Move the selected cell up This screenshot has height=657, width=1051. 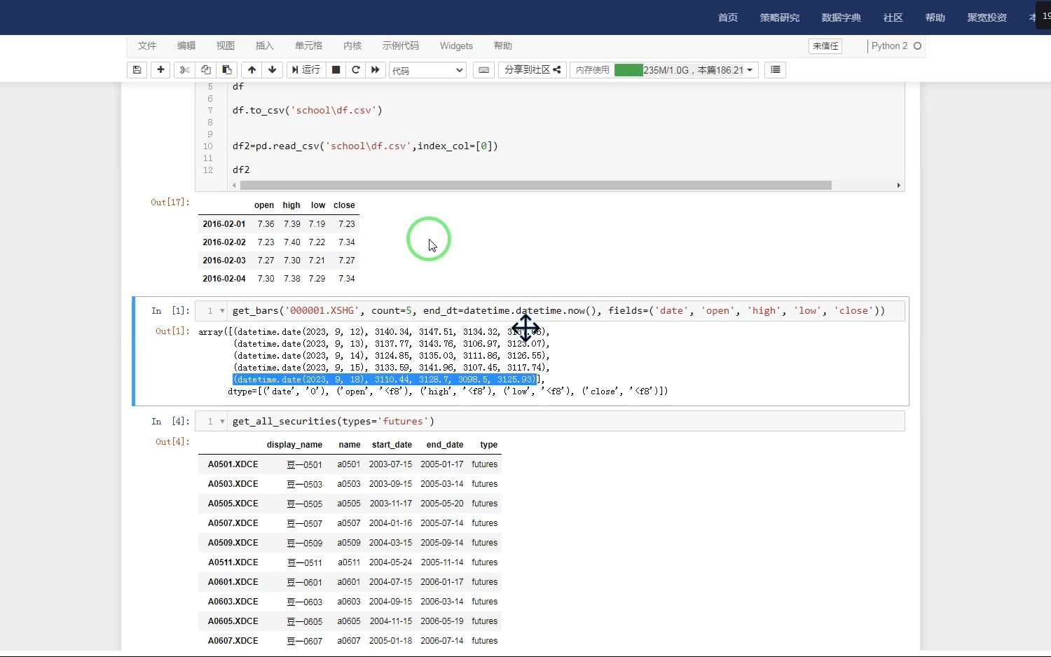252,70
